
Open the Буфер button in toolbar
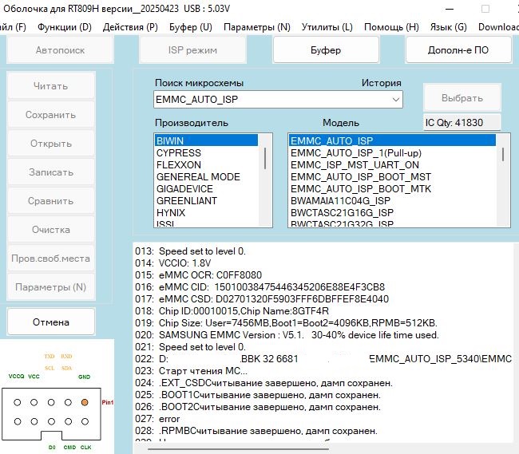[326, 50]
